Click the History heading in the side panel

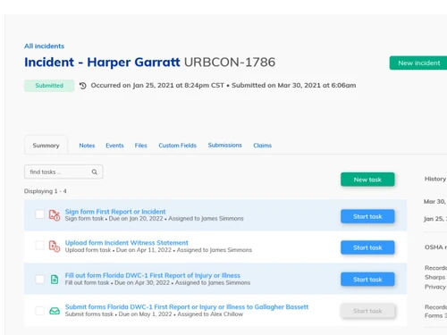pyautogui.click(x=435, y=179)
